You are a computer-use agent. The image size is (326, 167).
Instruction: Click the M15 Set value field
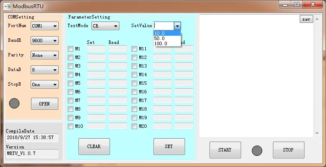[x=163, y=83]
